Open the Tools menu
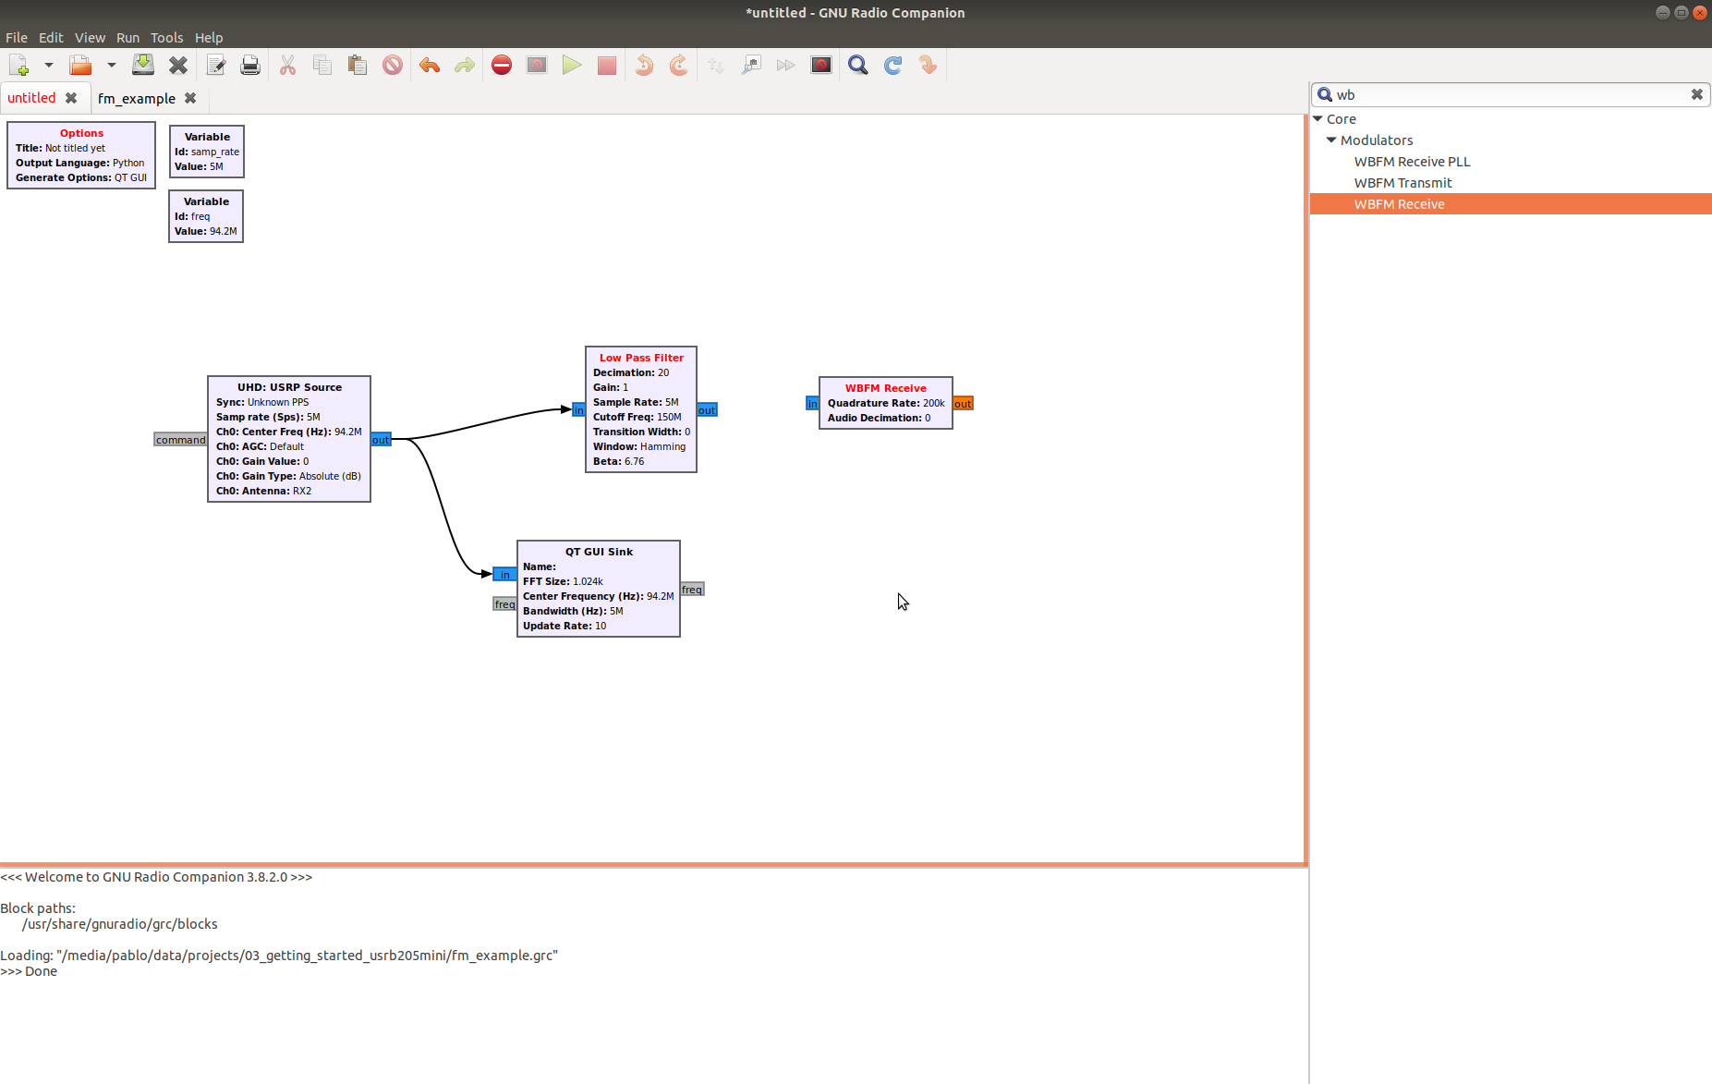Viewport: 1712px width, 1084px height. point(167,38)
